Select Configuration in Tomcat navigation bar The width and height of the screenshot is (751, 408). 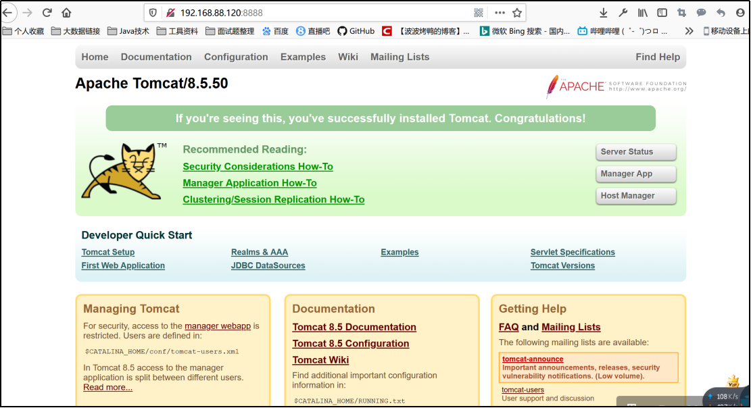236,57
